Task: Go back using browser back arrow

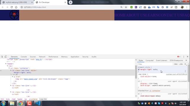Action: tap(3, 7)
